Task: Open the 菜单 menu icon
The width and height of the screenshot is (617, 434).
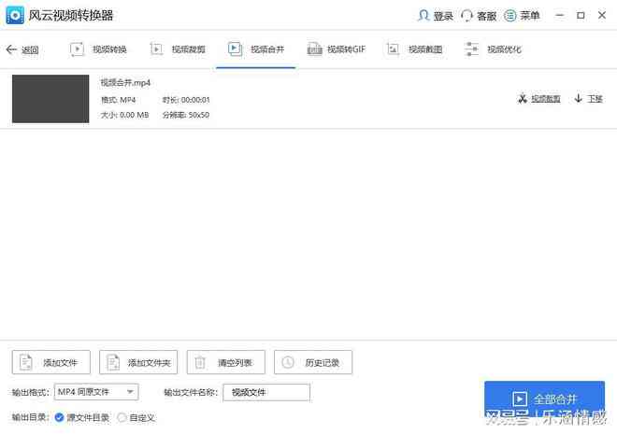Action: click(510, 16)
